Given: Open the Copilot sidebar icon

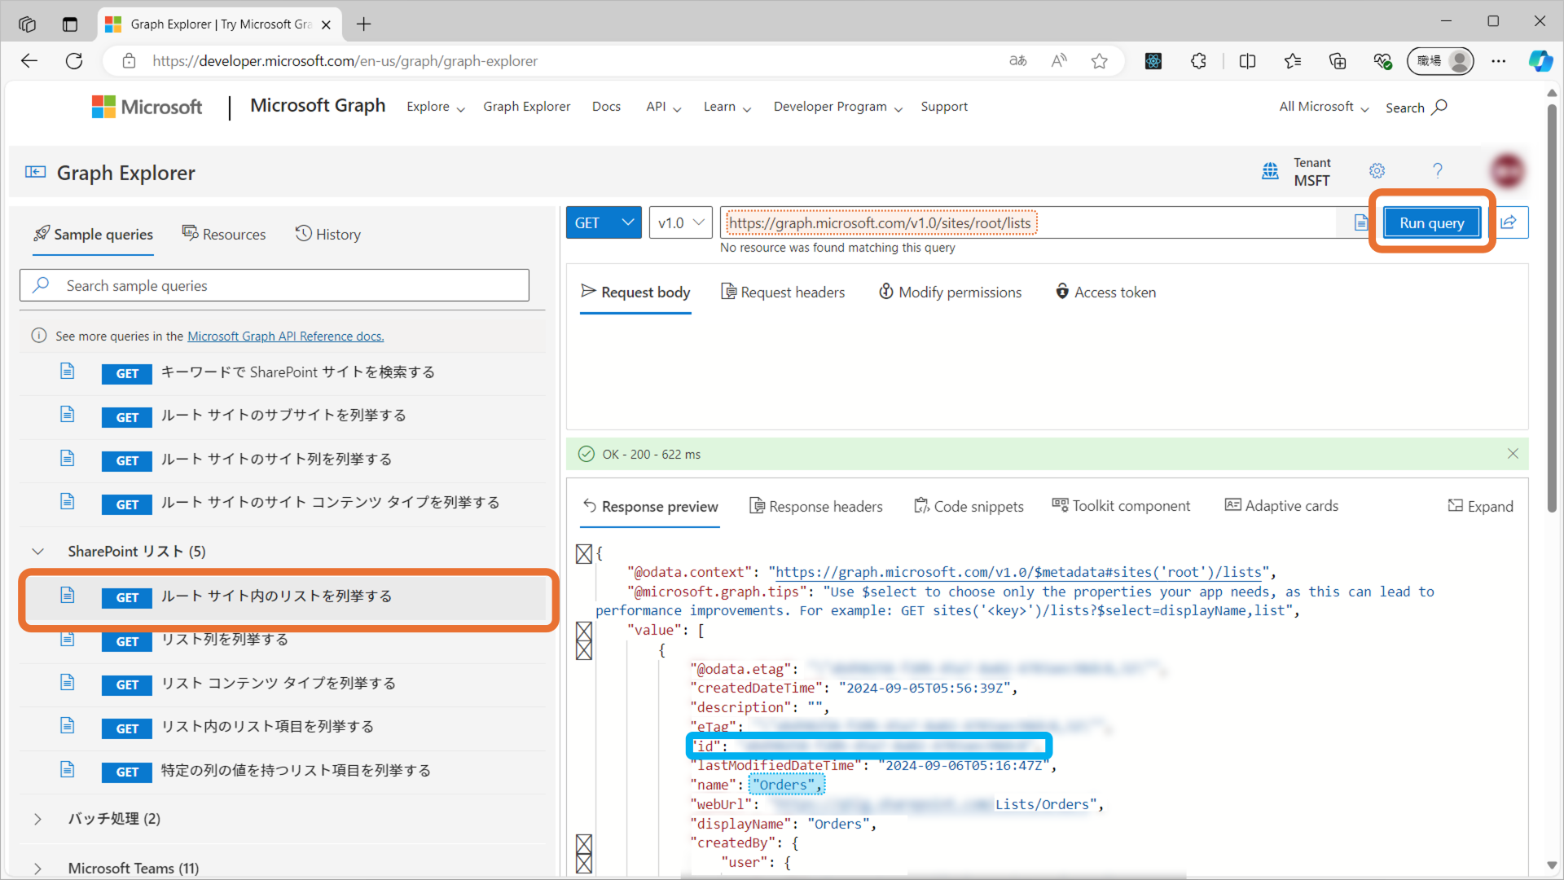Looking at the screenshot, I should click(1540, 61).
